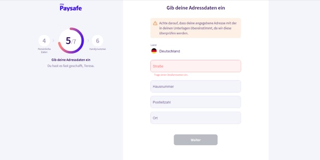Image resolution: width=320 pixels, height=160 pixels.
Task: Click the small 'Land' field label
Action: point(154,45)
